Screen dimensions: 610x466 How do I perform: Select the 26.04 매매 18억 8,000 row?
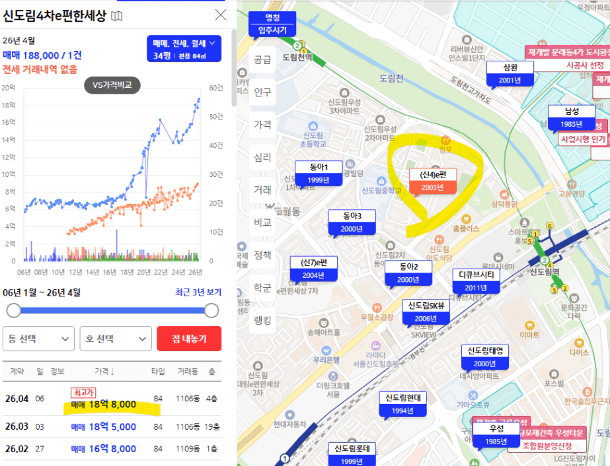pos(112,399)
